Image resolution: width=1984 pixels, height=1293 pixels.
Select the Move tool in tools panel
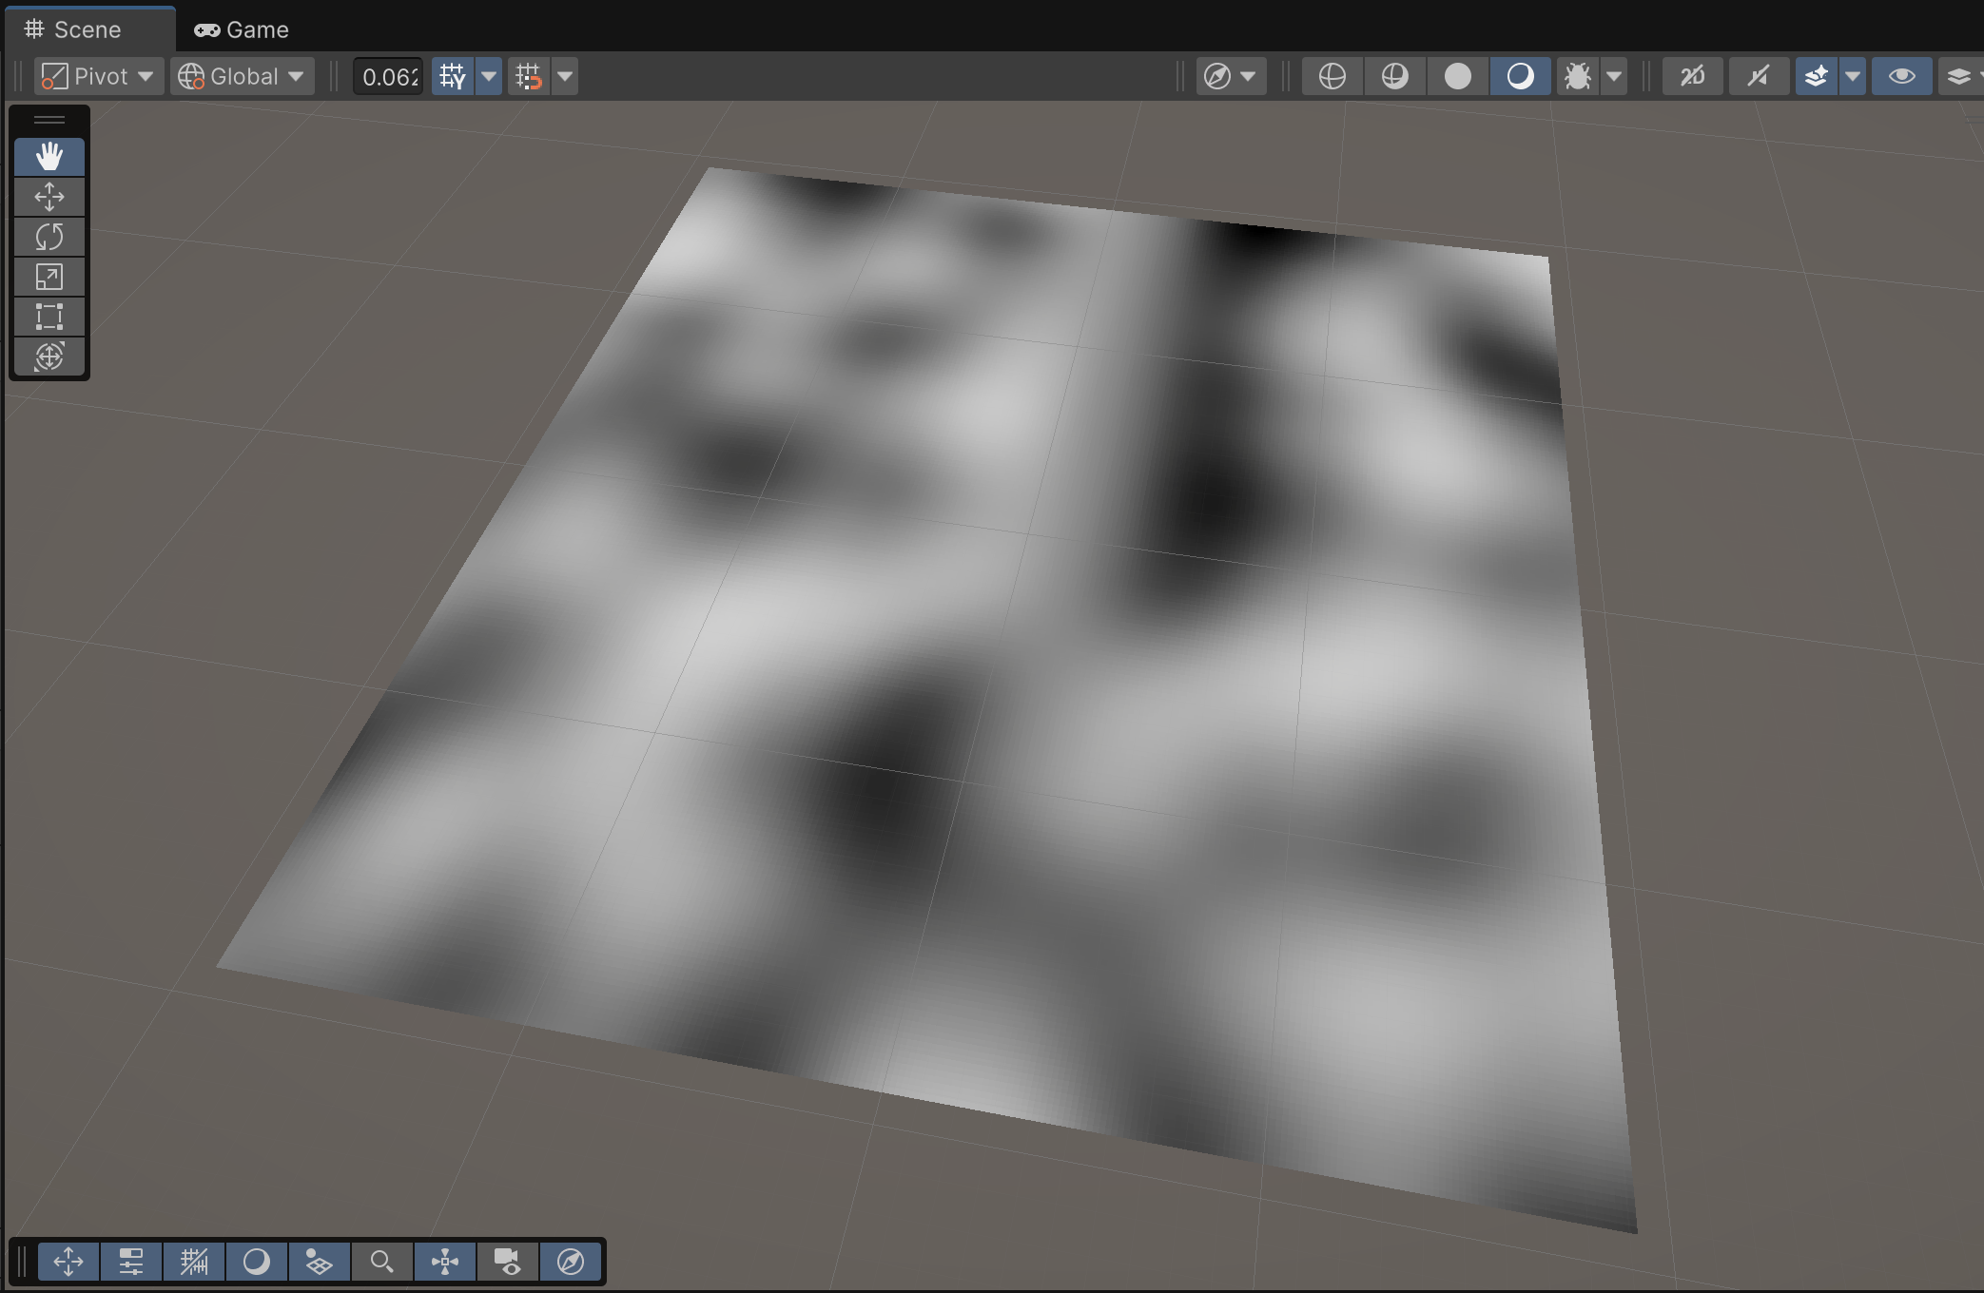tap(49, 197)
